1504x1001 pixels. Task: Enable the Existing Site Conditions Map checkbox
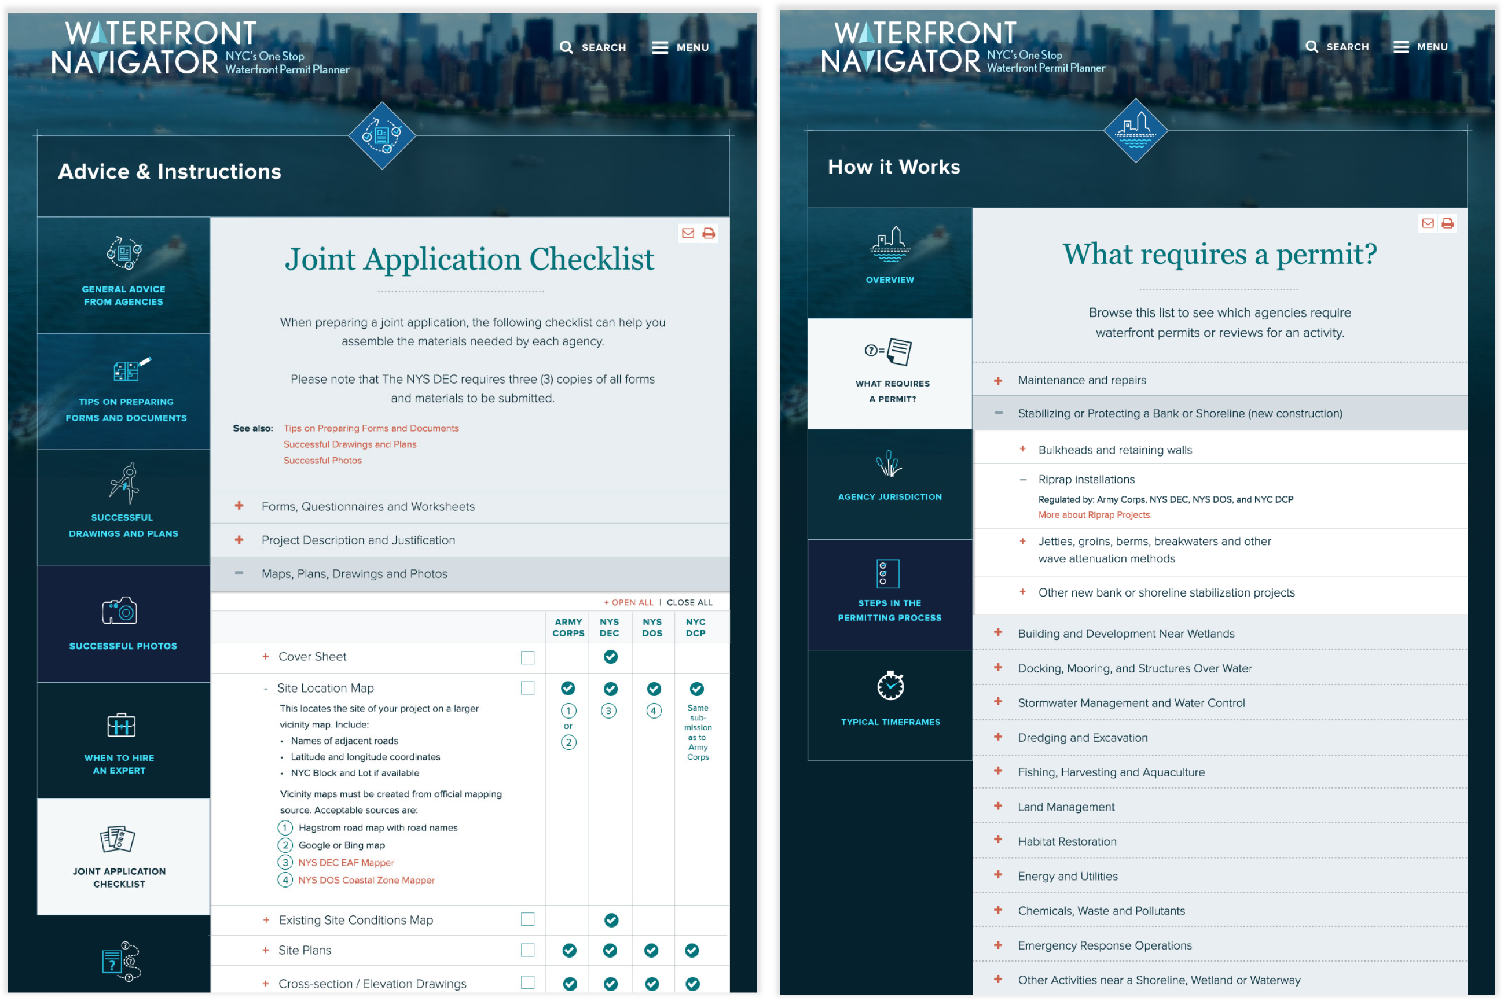527,919
